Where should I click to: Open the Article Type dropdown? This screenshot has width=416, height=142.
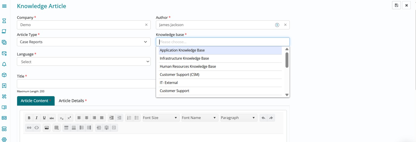tap(84, 42)
